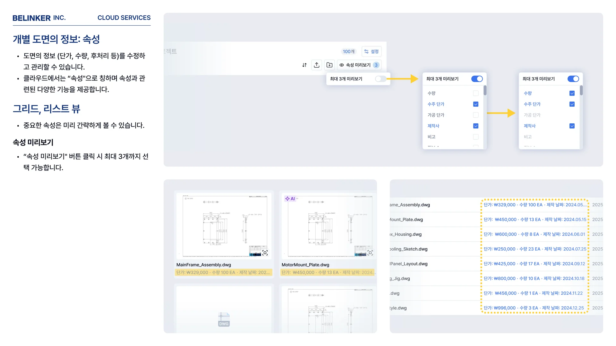Image resolution: width=616 pixels, height=346 pixels.
Task: Open the 속성 미리보기 dropdown button
Action: pyautogui.click(x=359, y=65)
